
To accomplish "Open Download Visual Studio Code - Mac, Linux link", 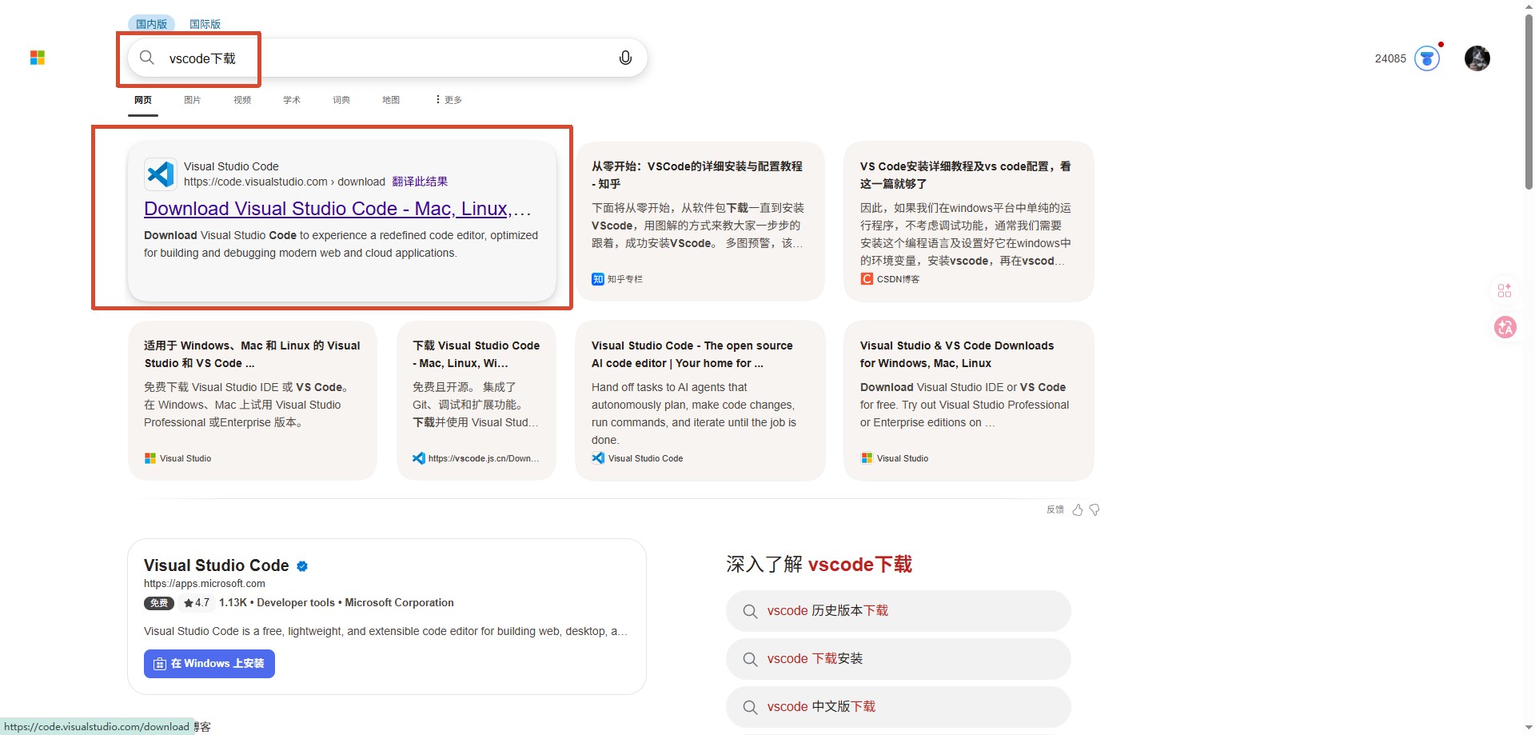I will pos(337,209).
